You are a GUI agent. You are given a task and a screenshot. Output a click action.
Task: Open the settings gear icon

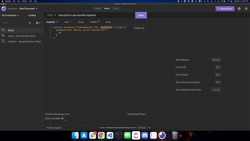pyautogui.click(x=239, y=9)
